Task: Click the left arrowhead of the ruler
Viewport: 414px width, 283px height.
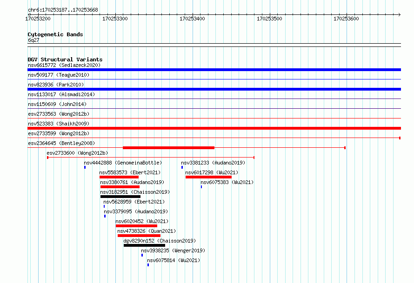Action: click(29, 14)
